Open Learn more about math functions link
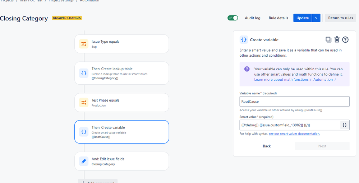The width and height of the screenshot is (359, 183). tap(295, 79)
